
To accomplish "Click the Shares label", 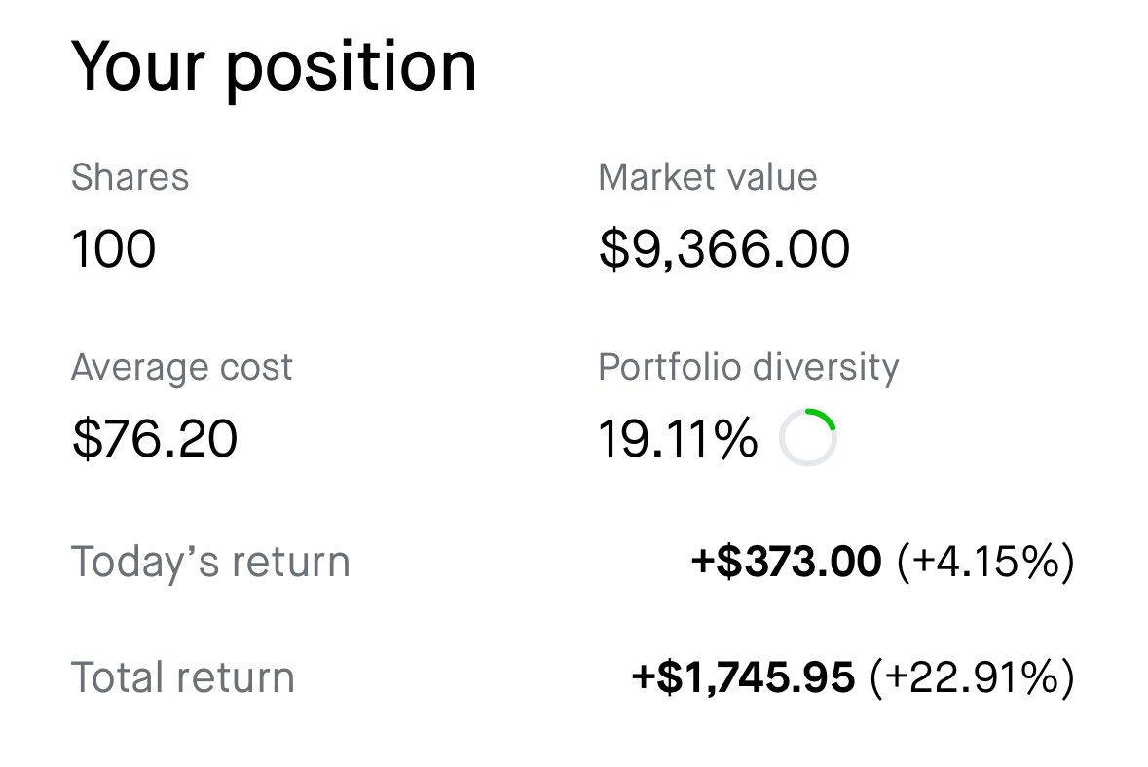I will point(130,177).
